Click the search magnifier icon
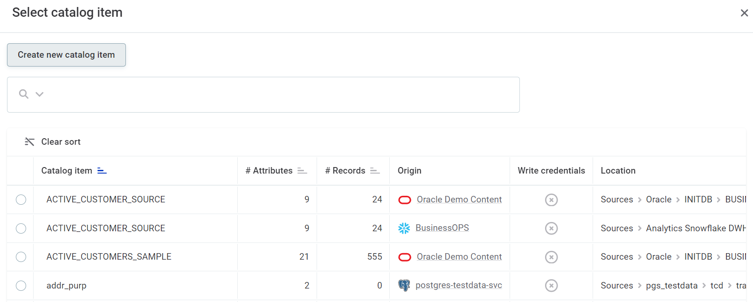Viewport: 753px width, 302px height. tap(23, 94)
